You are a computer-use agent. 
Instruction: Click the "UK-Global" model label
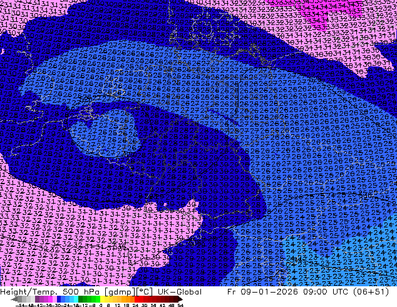180,292
